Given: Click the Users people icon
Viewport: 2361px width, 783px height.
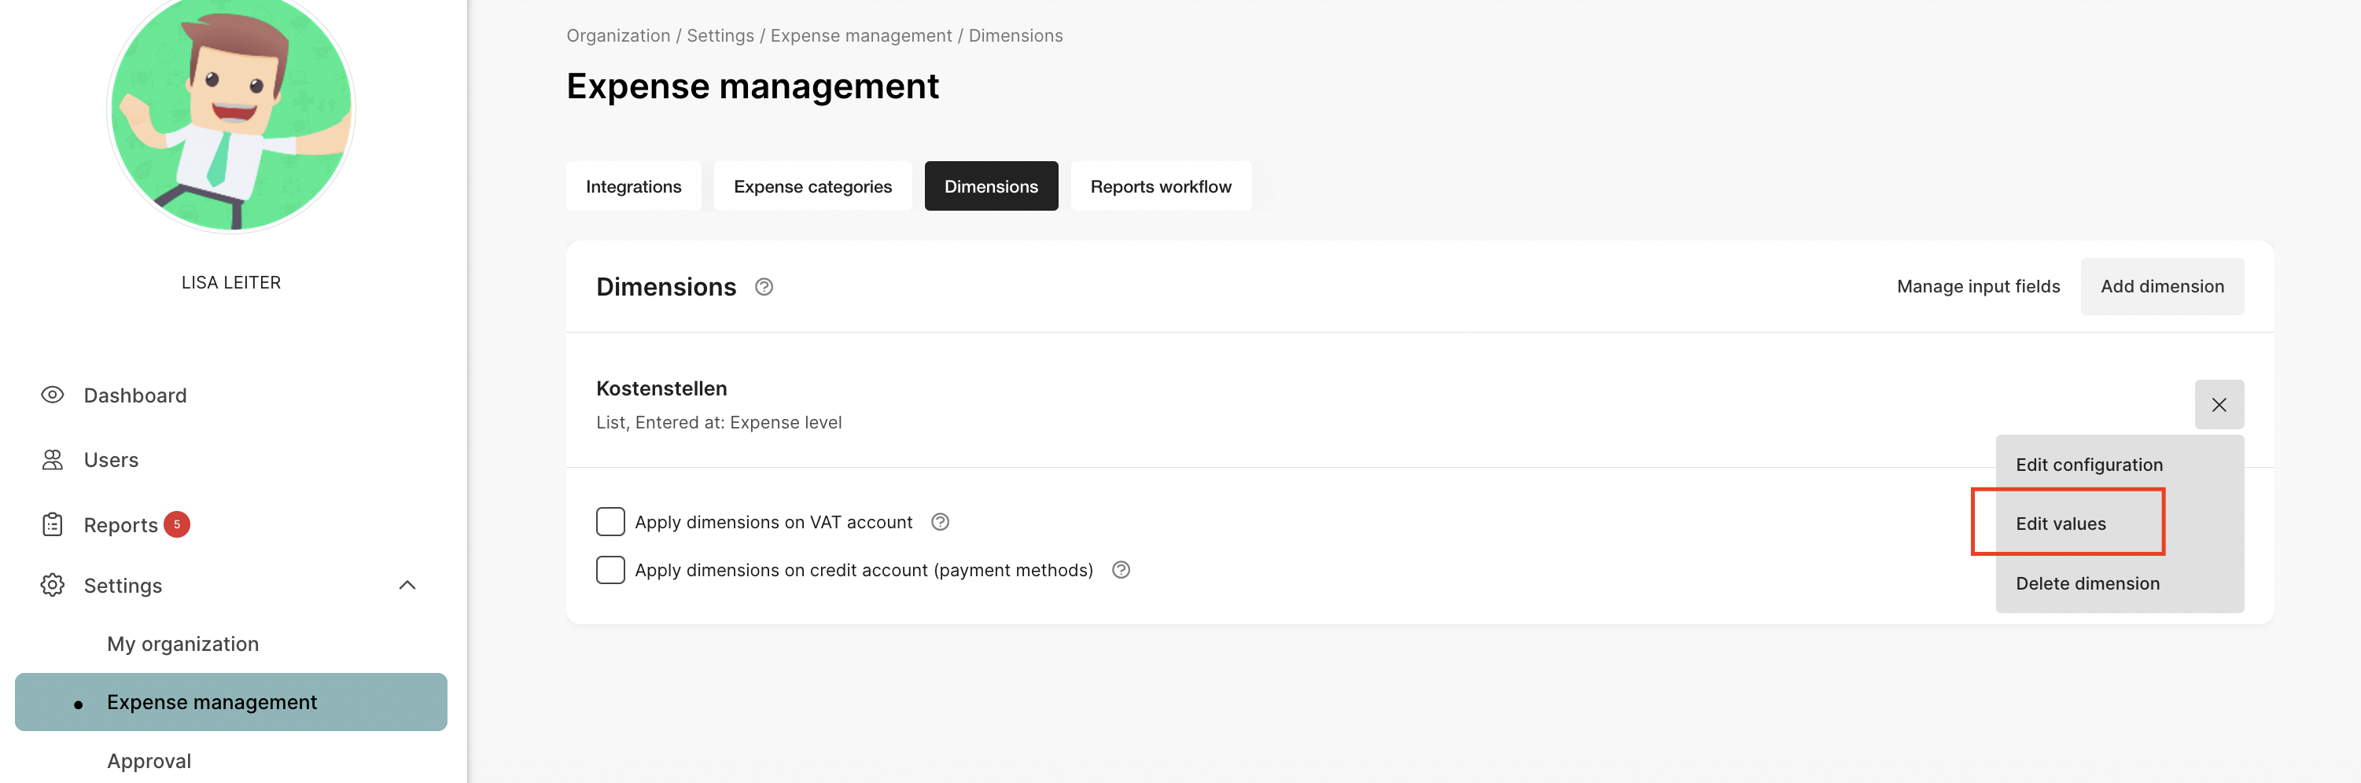Looking at the screenshot, I should 52,460.
